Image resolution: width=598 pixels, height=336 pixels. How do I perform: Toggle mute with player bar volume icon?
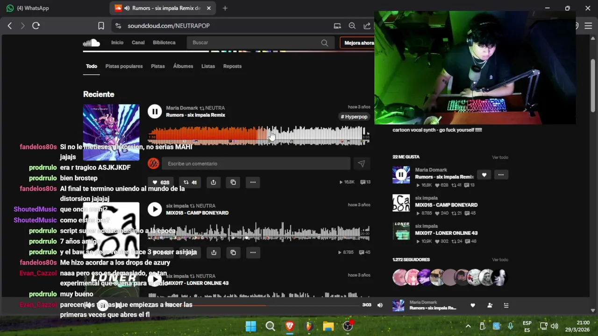(380, 305)
